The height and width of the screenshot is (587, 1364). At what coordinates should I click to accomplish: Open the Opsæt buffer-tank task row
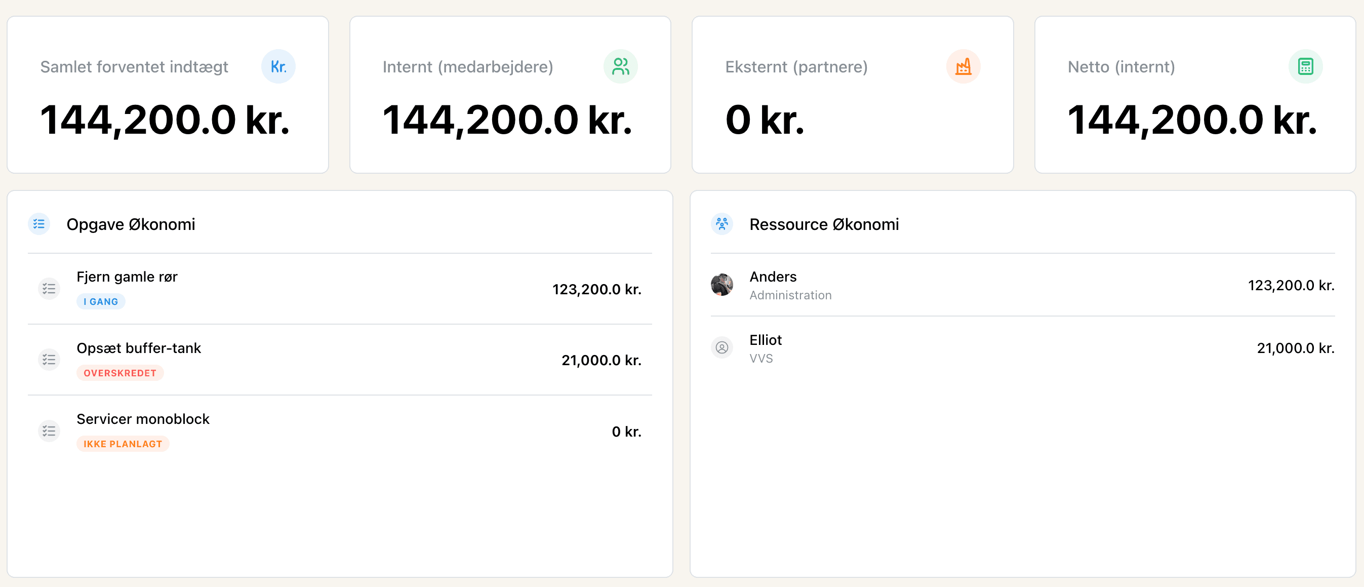click(x=139, y=348)
